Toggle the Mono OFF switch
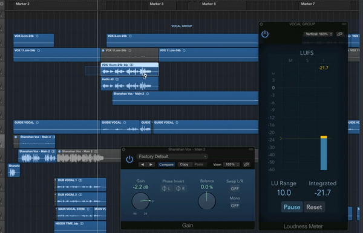363x233 pixels. point(235,205)
